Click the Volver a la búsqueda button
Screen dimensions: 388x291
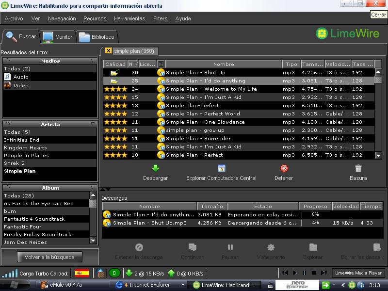click(x=49, y=257)
